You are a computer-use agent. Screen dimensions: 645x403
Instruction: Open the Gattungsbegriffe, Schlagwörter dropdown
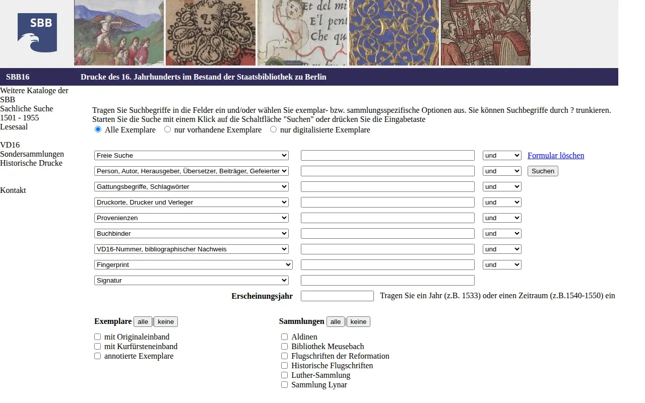pyautogui.click(x=191, y=187)
